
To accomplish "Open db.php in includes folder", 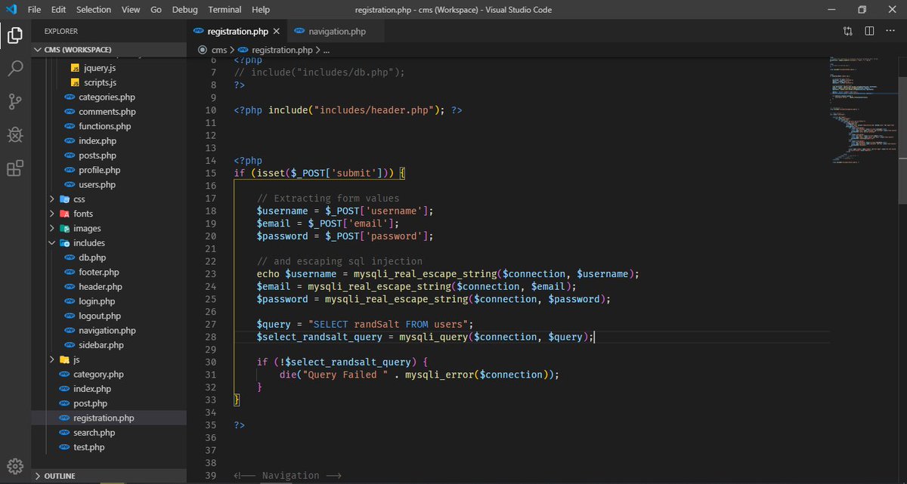I will 92,257.
